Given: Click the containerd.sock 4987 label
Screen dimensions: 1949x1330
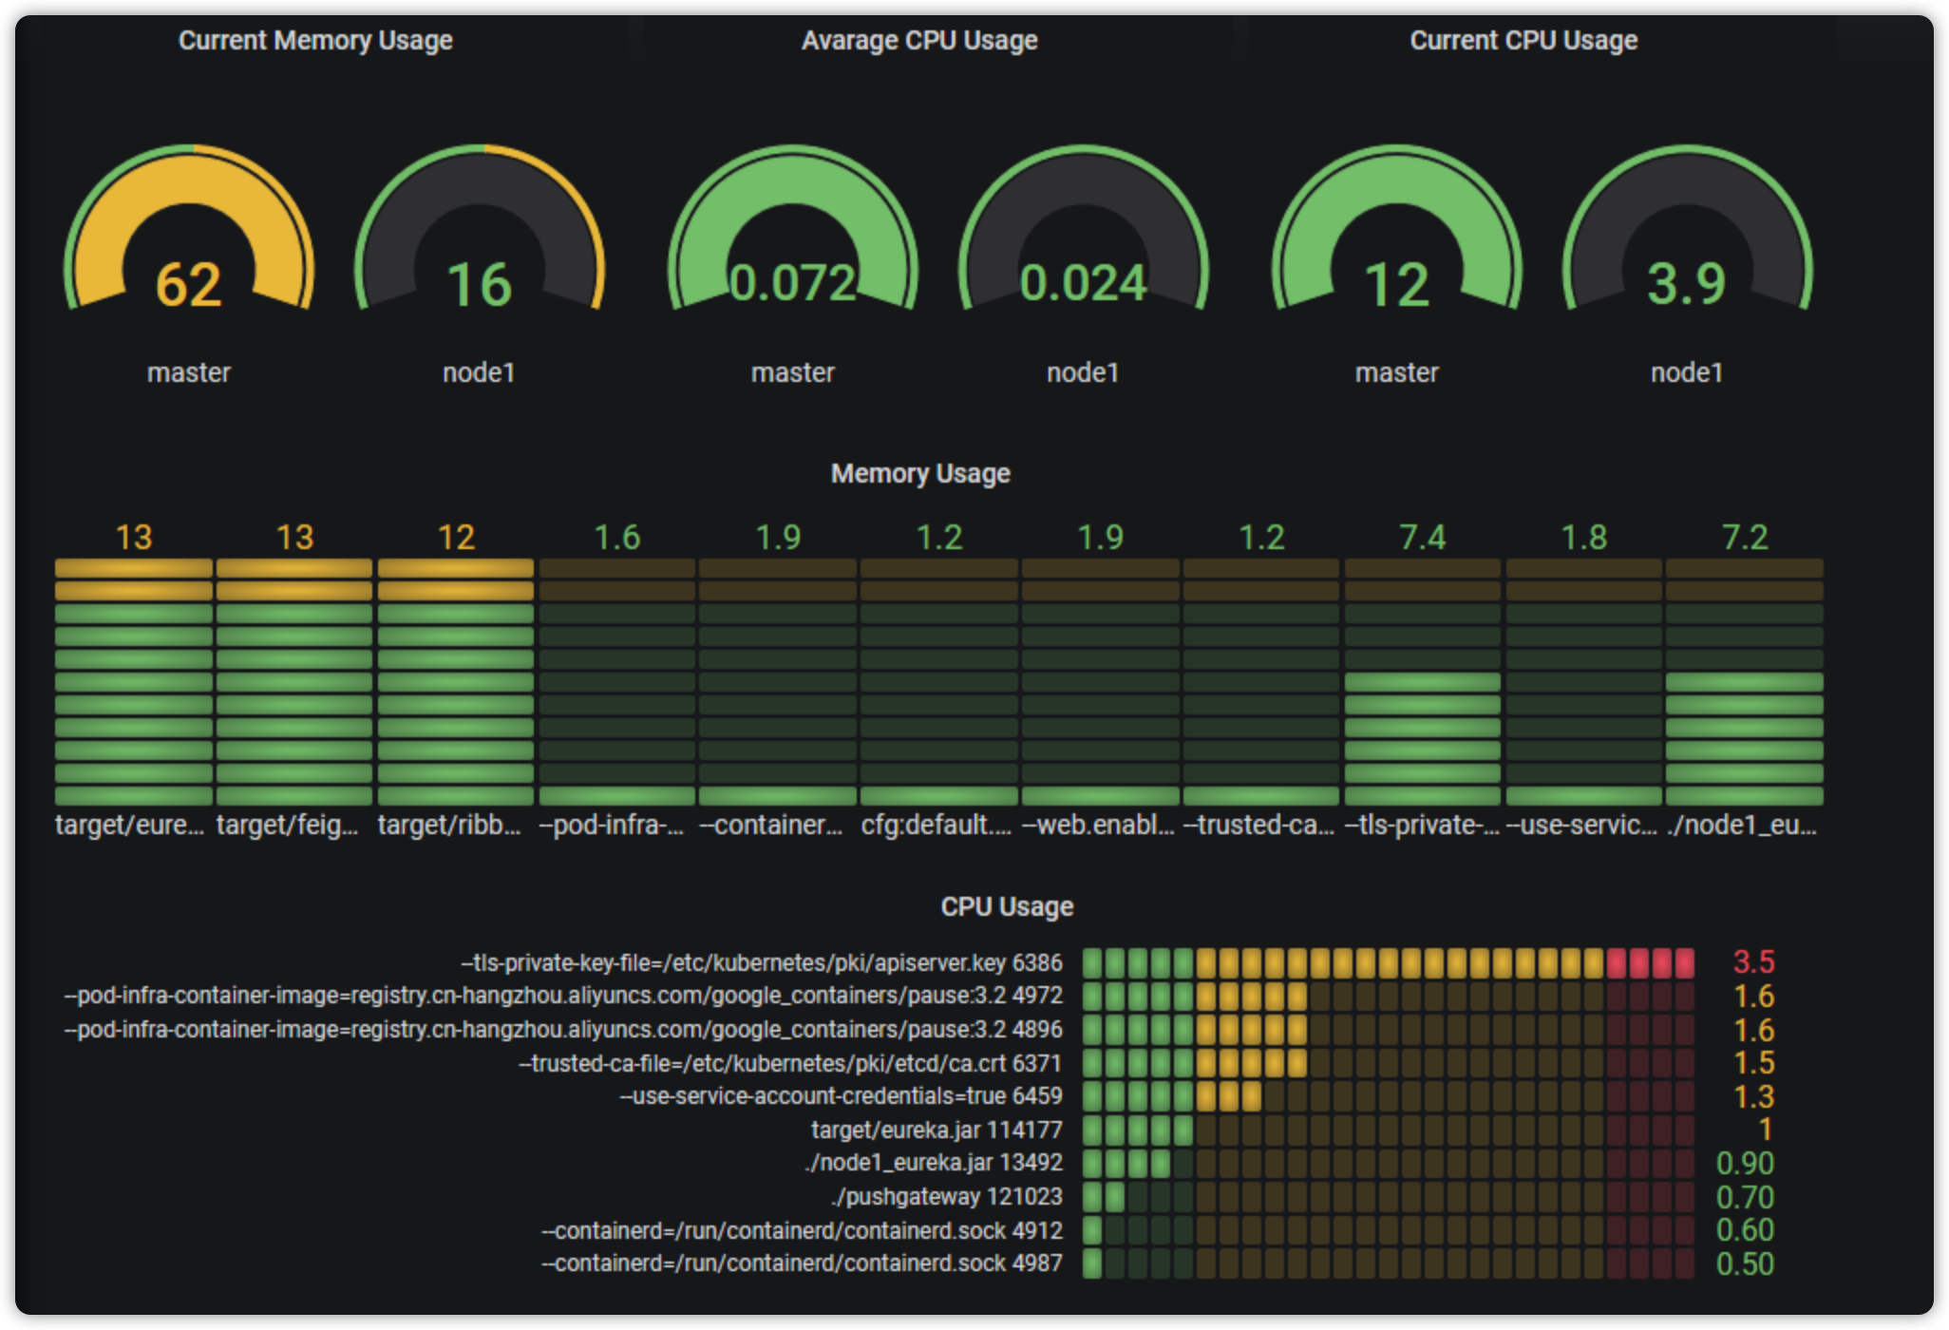Looking at the screenshot, I should tap(802, 1263).
